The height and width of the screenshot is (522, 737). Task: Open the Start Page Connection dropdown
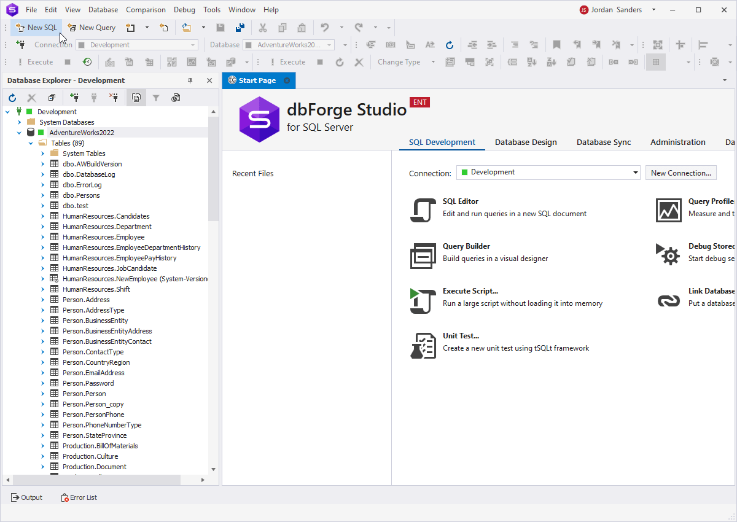[x=548, y=173]
